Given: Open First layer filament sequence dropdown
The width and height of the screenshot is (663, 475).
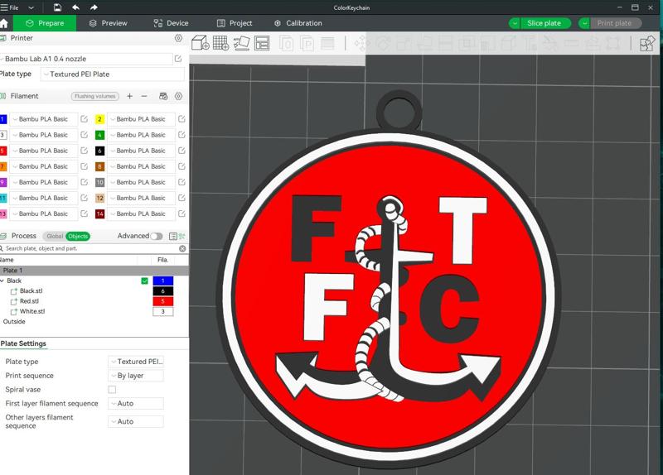Looking at the screenshot, I should pos(136,403).
